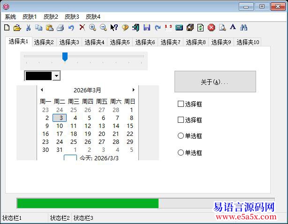Click the 关于(A)... button
The width and height of the screenshot is (288, 224).
(215, 82)
